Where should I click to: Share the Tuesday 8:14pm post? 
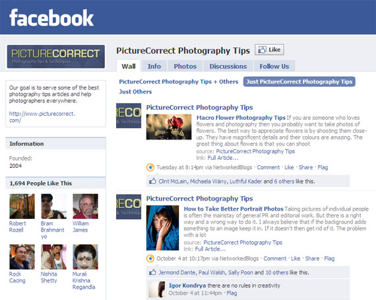click(305, 167)
